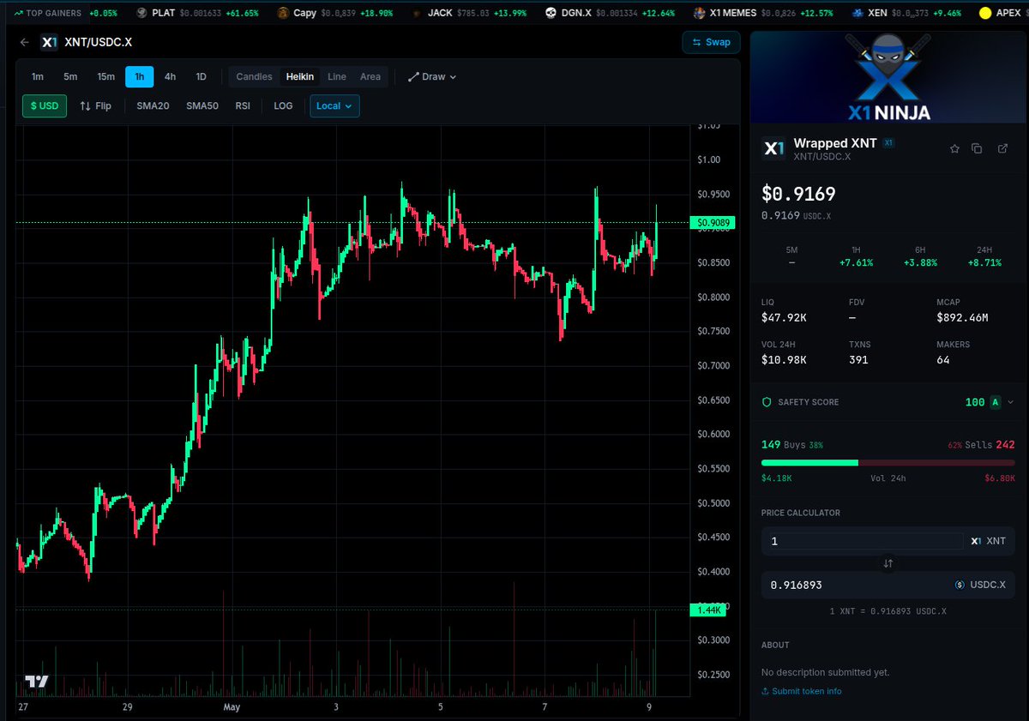
Task: Click the PLAT token icon in ticker
Action: click(x=141, y=13)
